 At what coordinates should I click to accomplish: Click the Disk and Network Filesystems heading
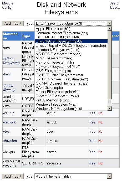pos(61,8)
